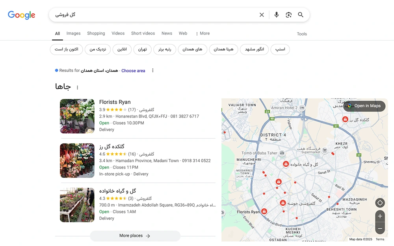
Task: Center map on my location button
Action: coord(380,203)
